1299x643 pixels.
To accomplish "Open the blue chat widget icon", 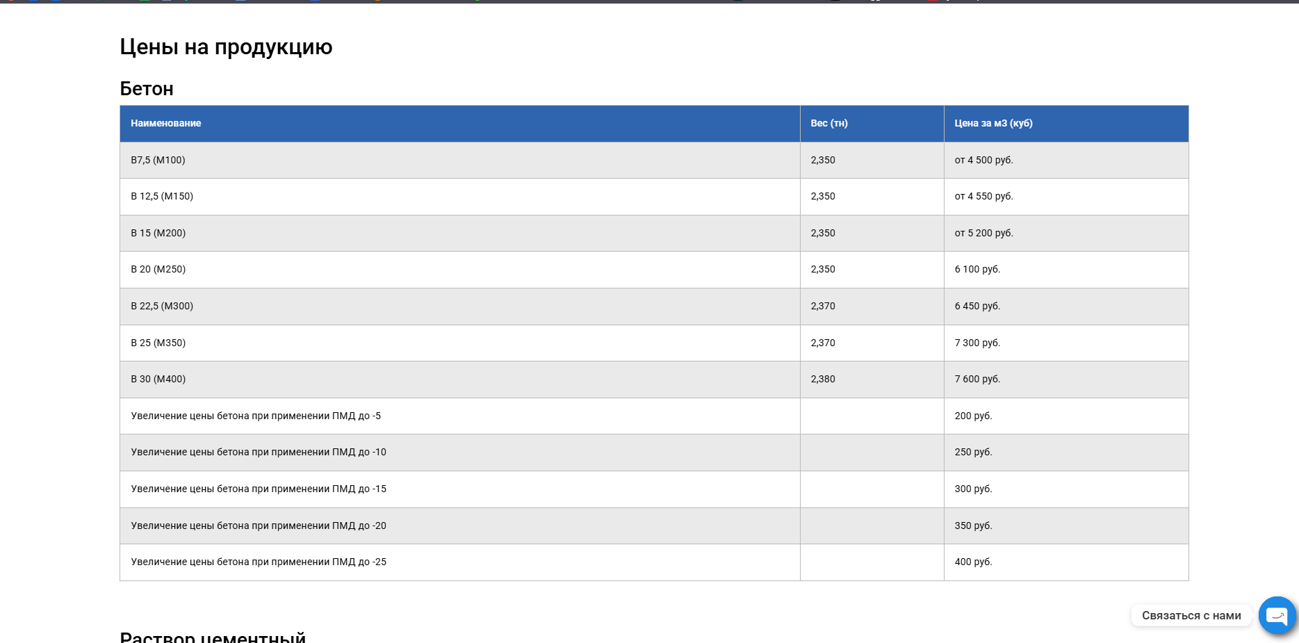I will click(x=1277, y=615).
